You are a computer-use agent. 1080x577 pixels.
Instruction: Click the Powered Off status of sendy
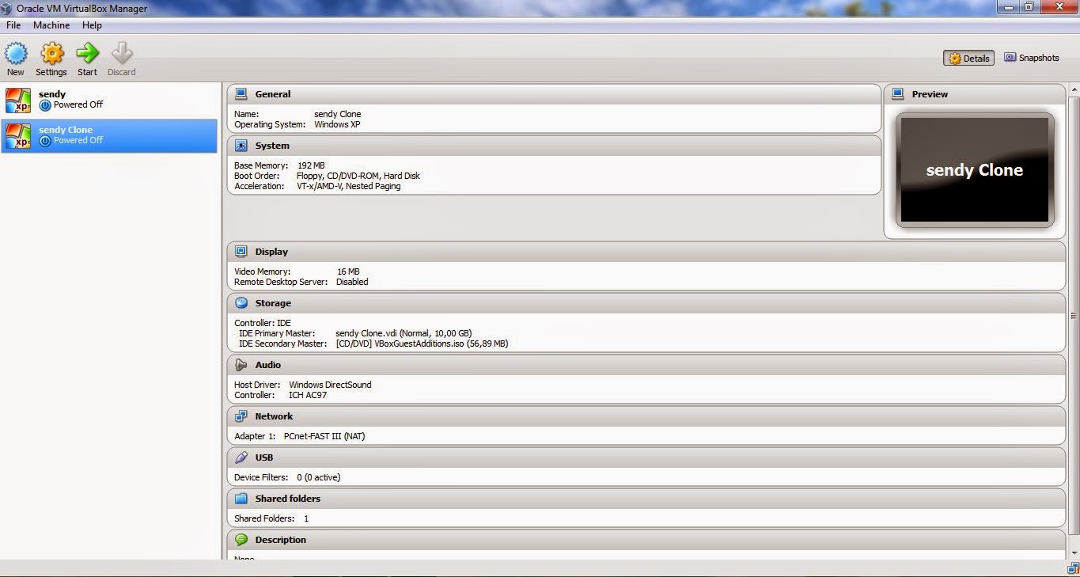pyautogui.click(x=78, y=104)
